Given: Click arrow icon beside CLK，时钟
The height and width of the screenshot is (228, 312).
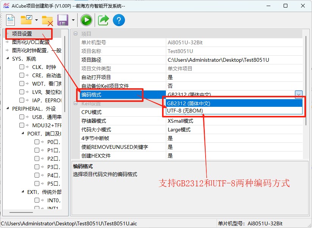Looking at the screenshot, I should (x=27, y=67).
